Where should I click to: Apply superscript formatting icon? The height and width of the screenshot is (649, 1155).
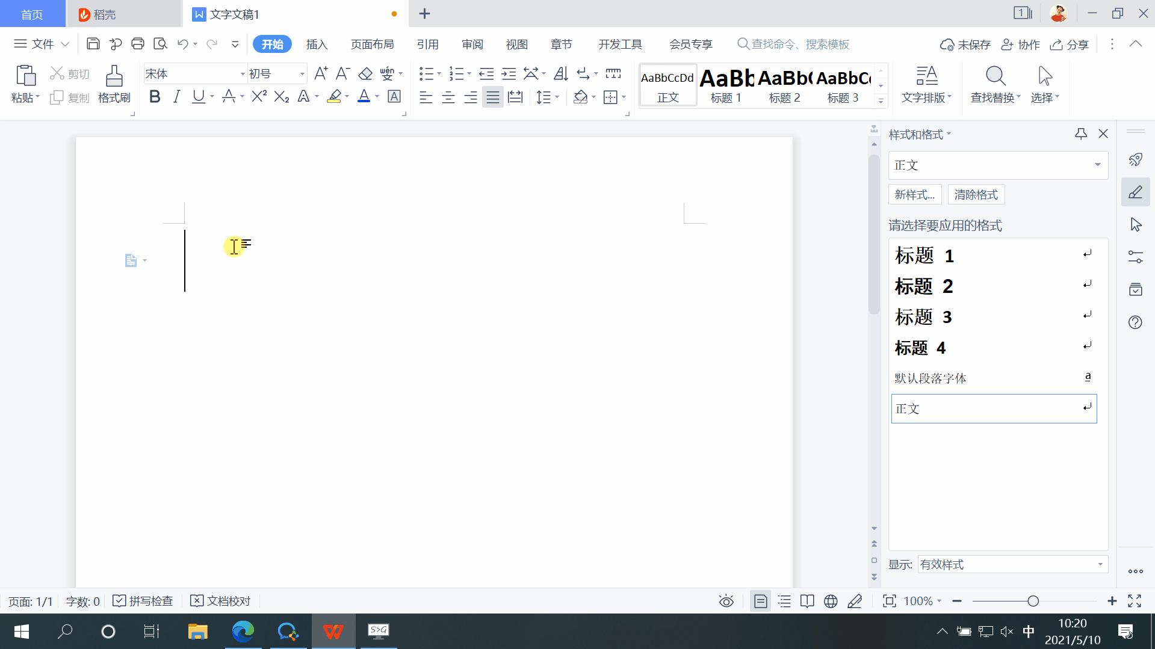259,97
